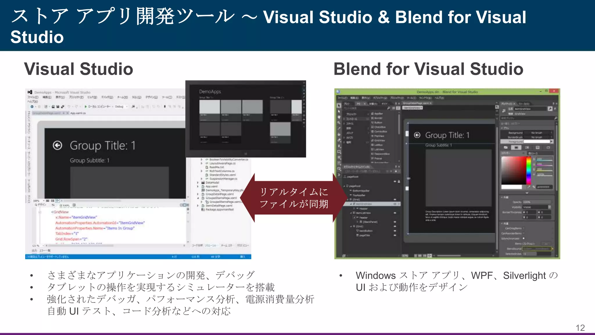Click the back arrow in Visual Studio designer
The height and width of the screenshot is (335, 595).
pos(58,145)
